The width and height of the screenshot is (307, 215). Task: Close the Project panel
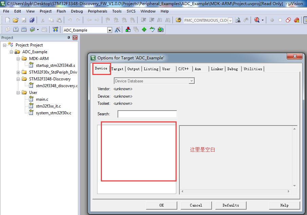[75, 38]
